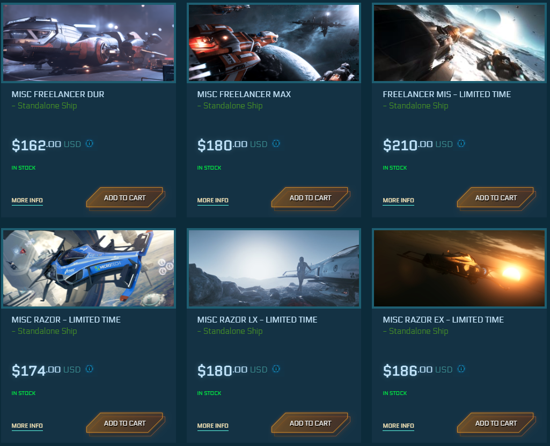550x446 pixels.
Task: Open More Info for Freelancer MAX
Action: 212,200
